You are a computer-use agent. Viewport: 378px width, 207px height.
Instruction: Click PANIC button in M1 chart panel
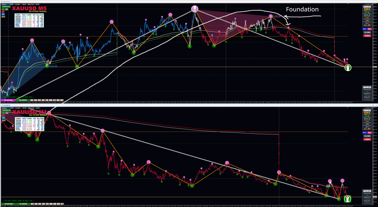(x=367, y=139)
